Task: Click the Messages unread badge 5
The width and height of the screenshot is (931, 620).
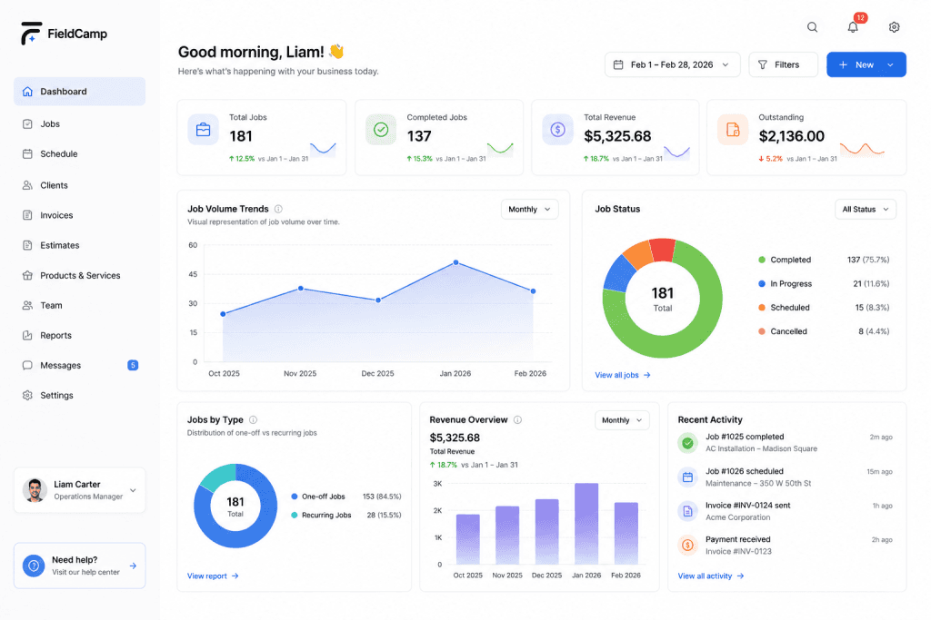Action: [133, 365]
